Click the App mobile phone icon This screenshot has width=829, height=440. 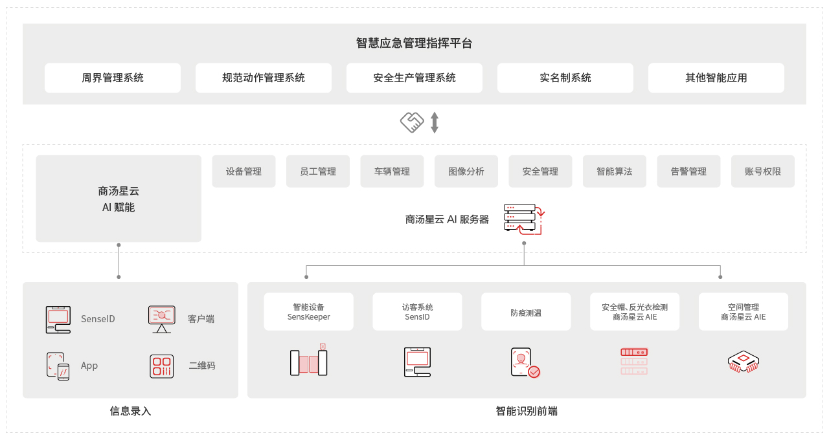58,366
